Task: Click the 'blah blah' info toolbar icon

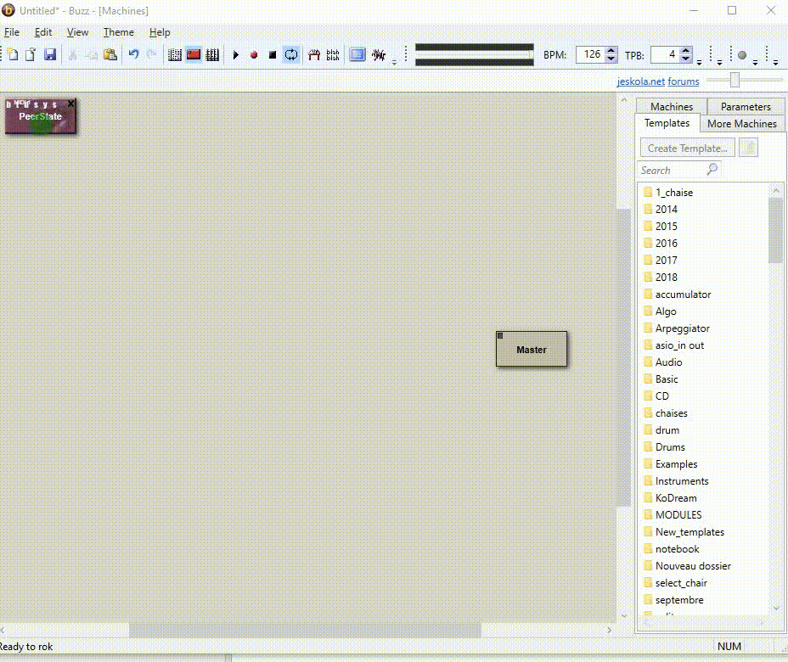Action: pyautogui.click(x=333, y=55)
